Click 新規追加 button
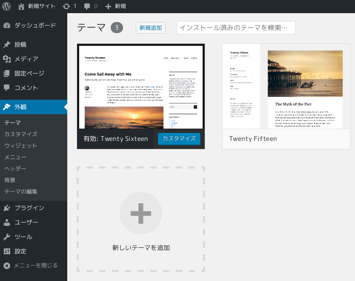Viewport: 355px width, 281px height. point(151,28)
